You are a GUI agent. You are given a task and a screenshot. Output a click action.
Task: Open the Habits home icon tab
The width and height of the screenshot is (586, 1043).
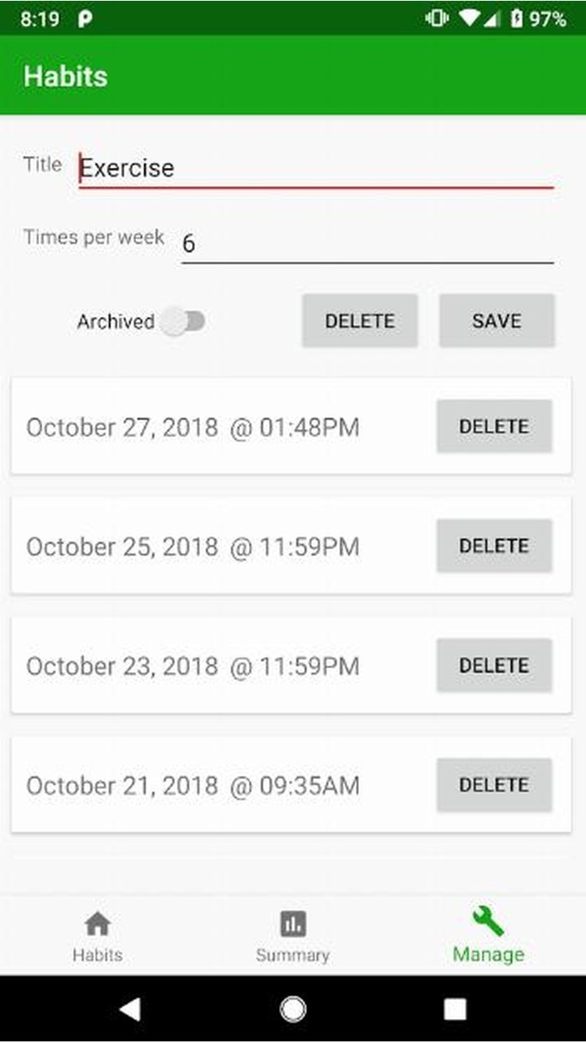[x=98, y=924]
